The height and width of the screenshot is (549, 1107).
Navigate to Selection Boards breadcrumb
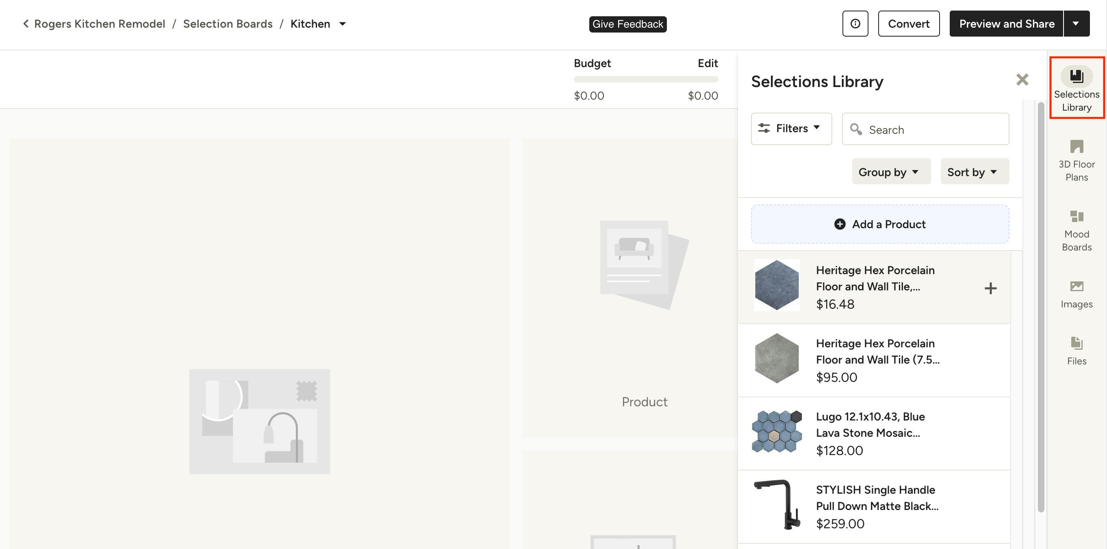tap(228, 24)
